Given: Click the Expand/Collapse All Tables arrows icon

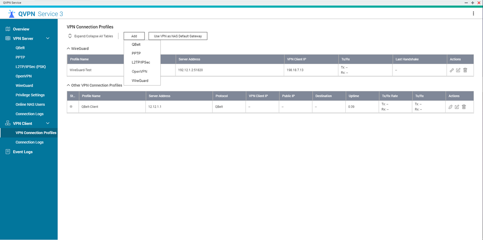Looking at the screenshot, I should 70,36.
